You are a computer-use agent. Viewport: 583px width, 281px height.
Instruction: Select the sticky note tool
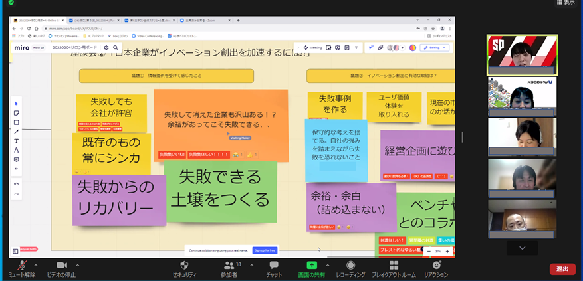(x=17, y=113)
